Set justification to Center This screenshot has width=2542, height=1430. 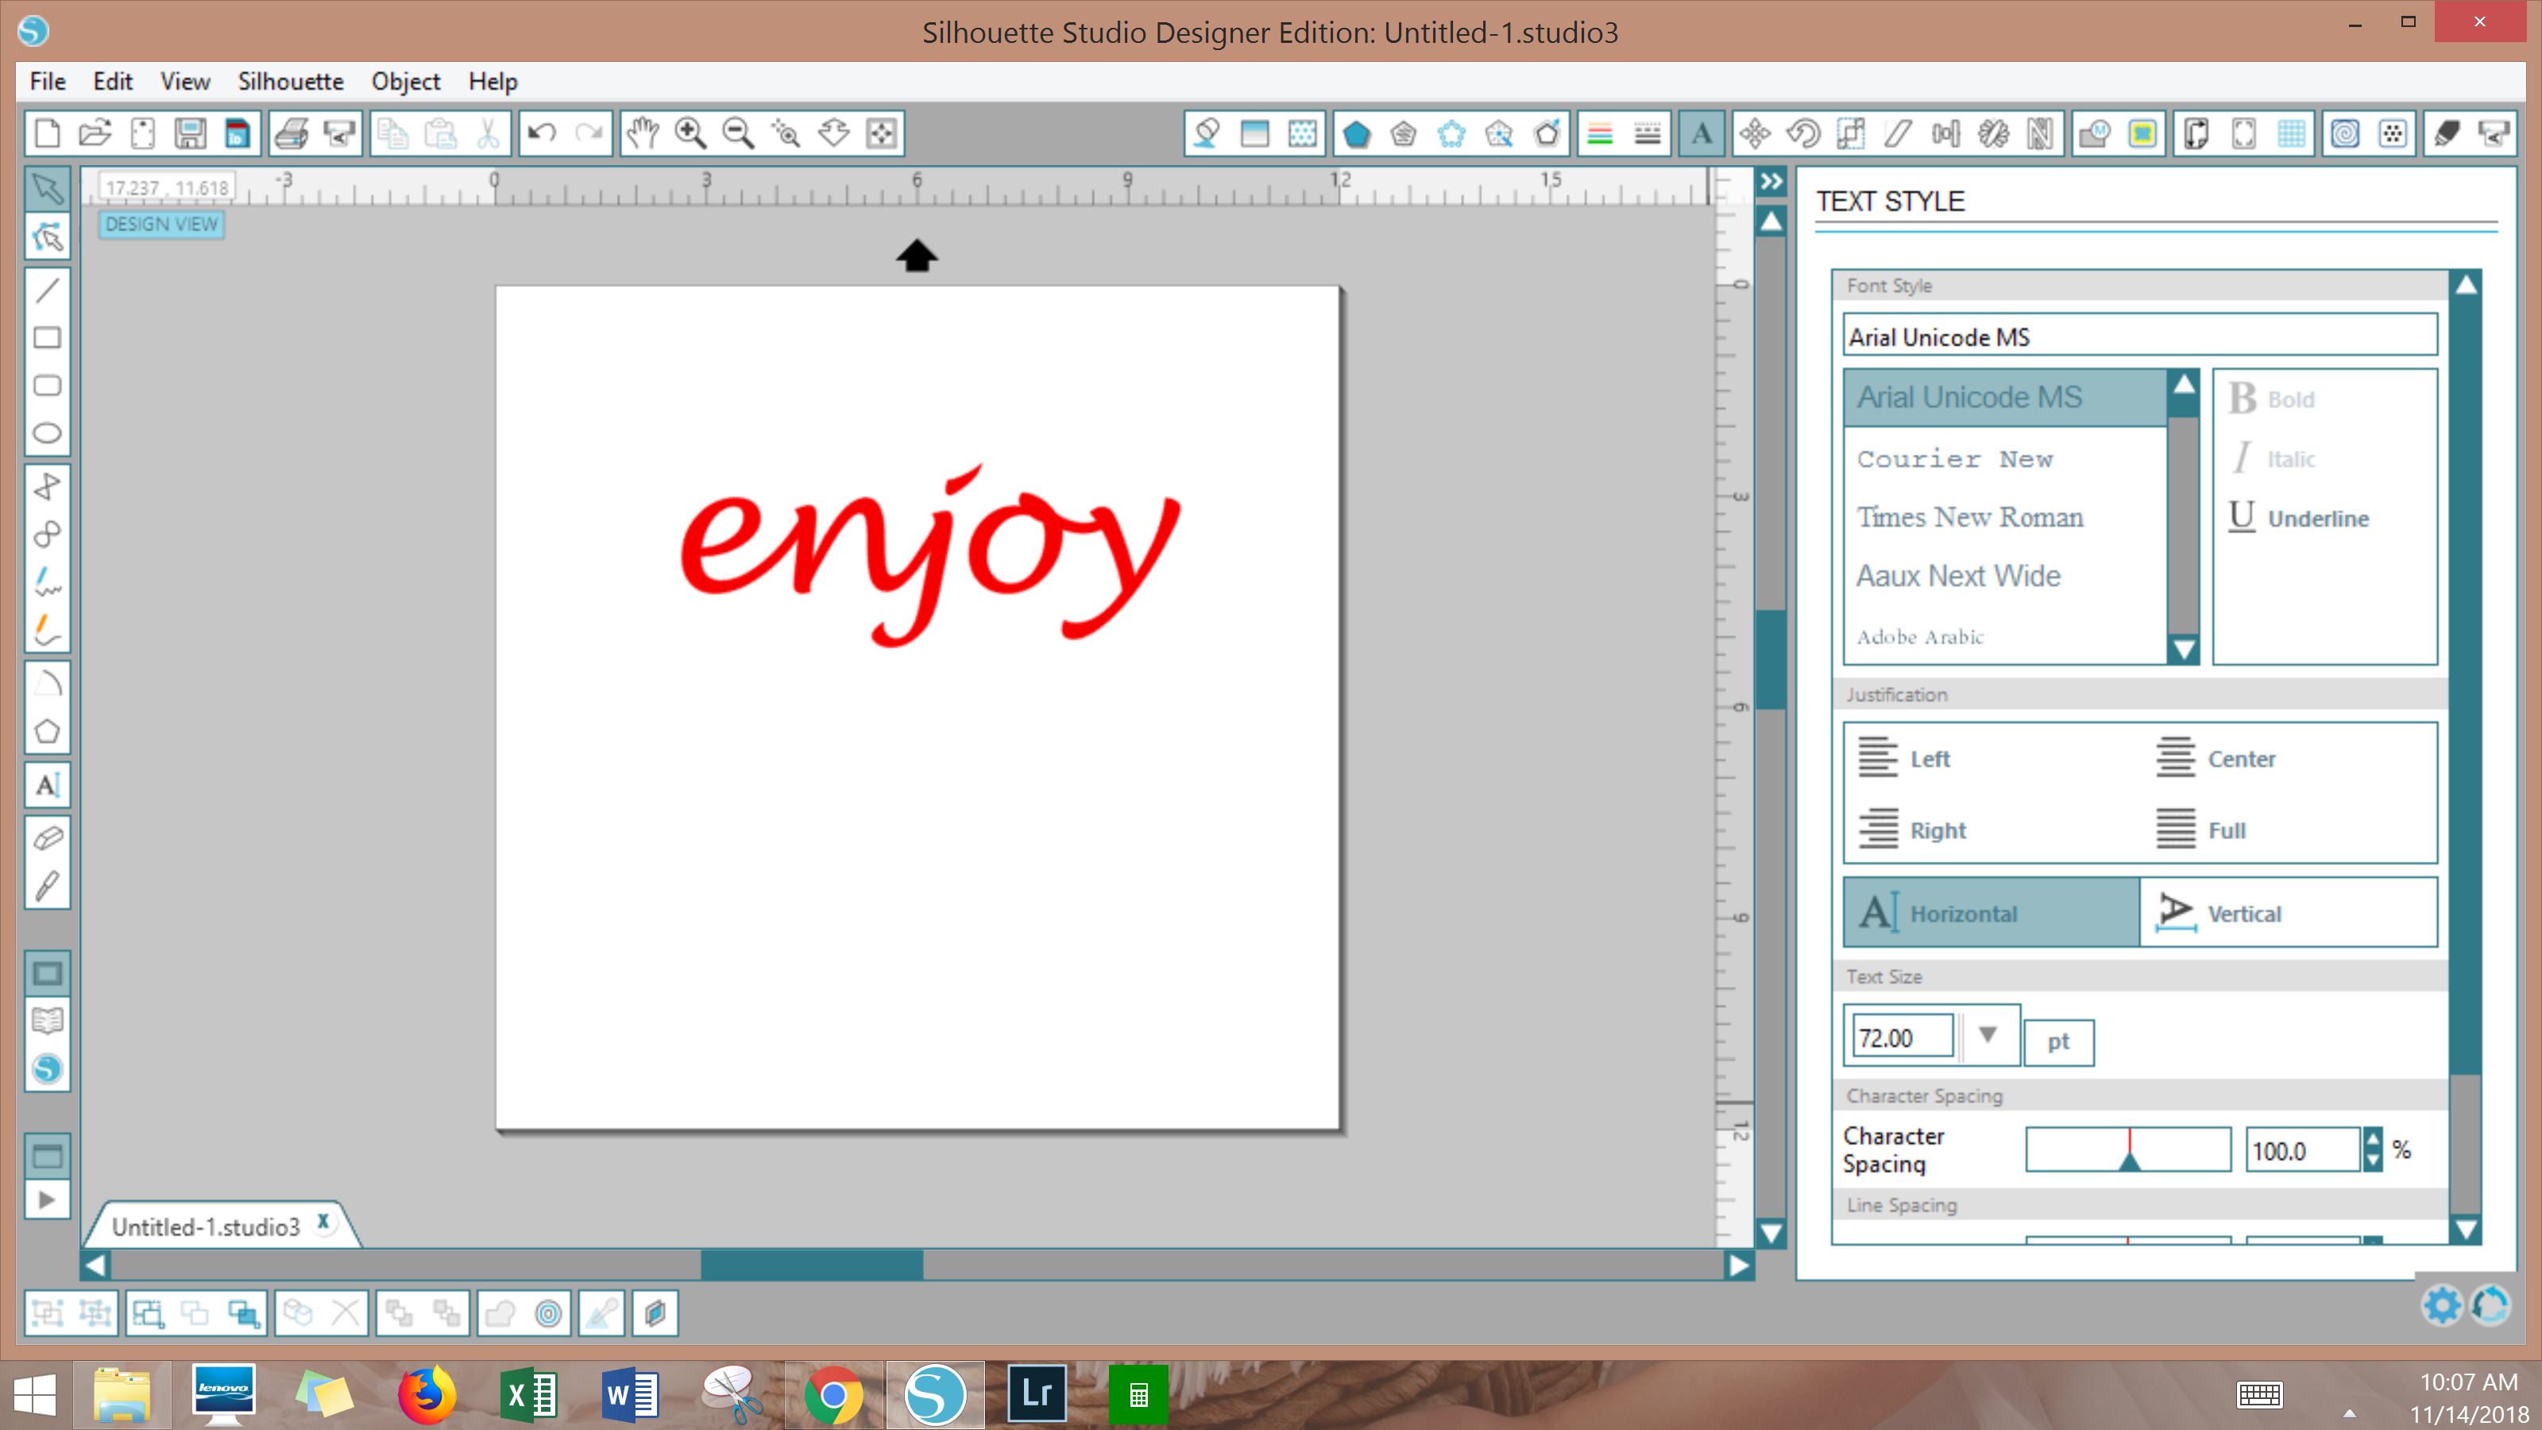coord(2216,758)
